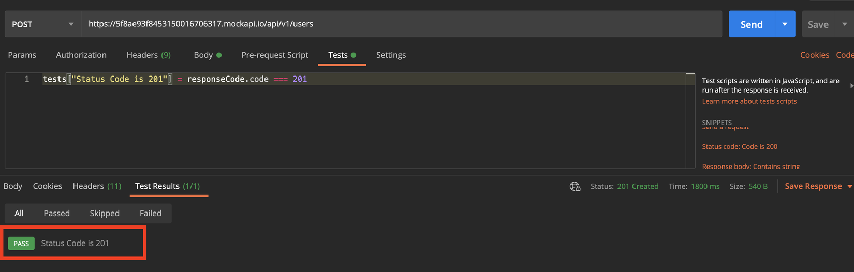This screenshot has width=854, height=272.
Task: Switch to the Params tab
Action: click(22, 55)
